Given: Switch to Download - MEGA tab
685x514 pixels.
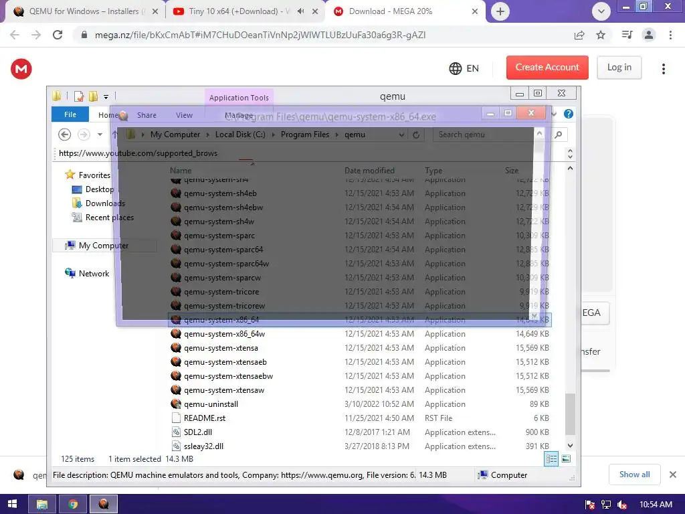Looking at the screenshot, I should 391,11.
